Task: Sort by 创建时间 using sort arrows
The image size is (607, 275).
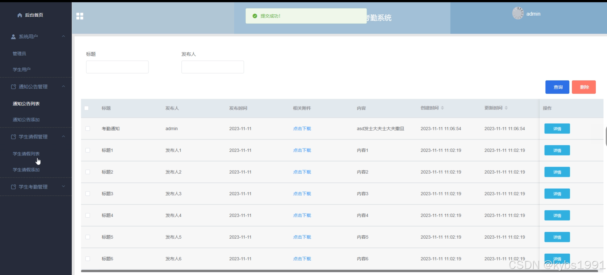Action: [x=442, y=108]
